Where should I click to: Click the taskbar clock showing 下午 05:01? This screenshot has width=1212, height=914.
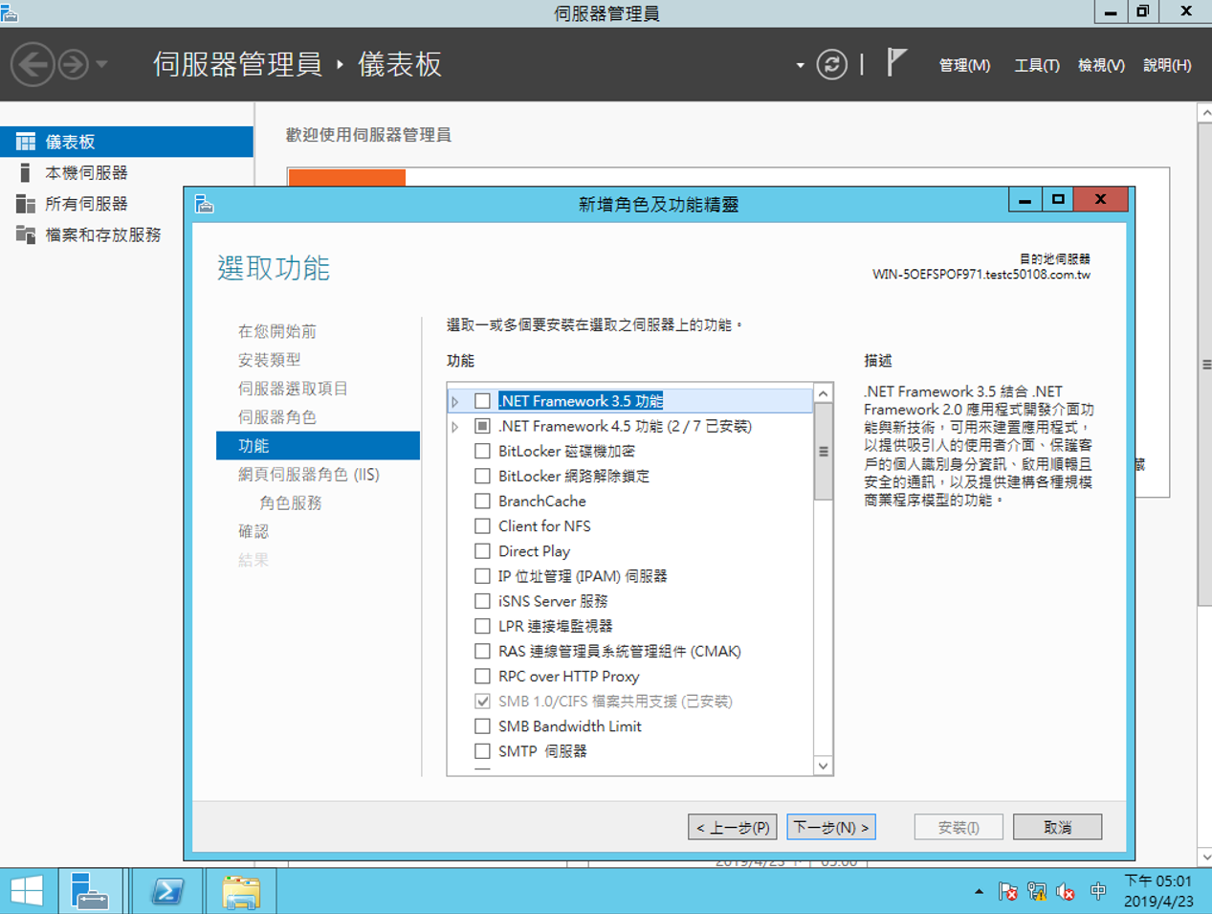pyautogui.click(x=1158, y=891)
